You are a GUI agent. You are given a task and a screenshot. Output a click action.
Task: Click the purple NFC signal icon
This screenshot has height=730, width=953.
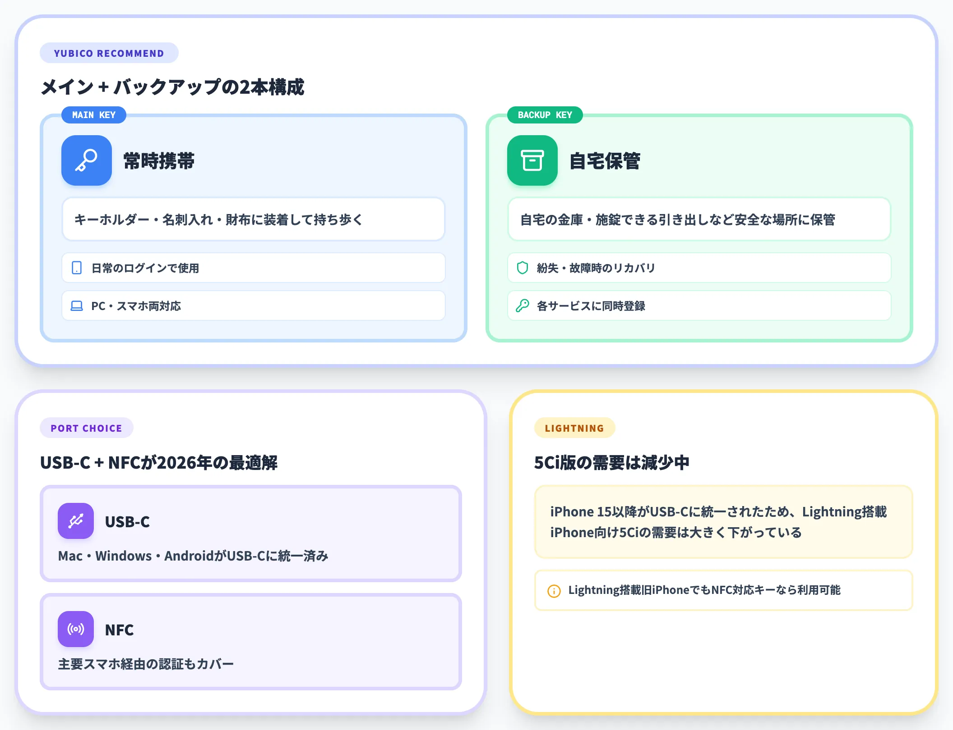coord(76,629)
